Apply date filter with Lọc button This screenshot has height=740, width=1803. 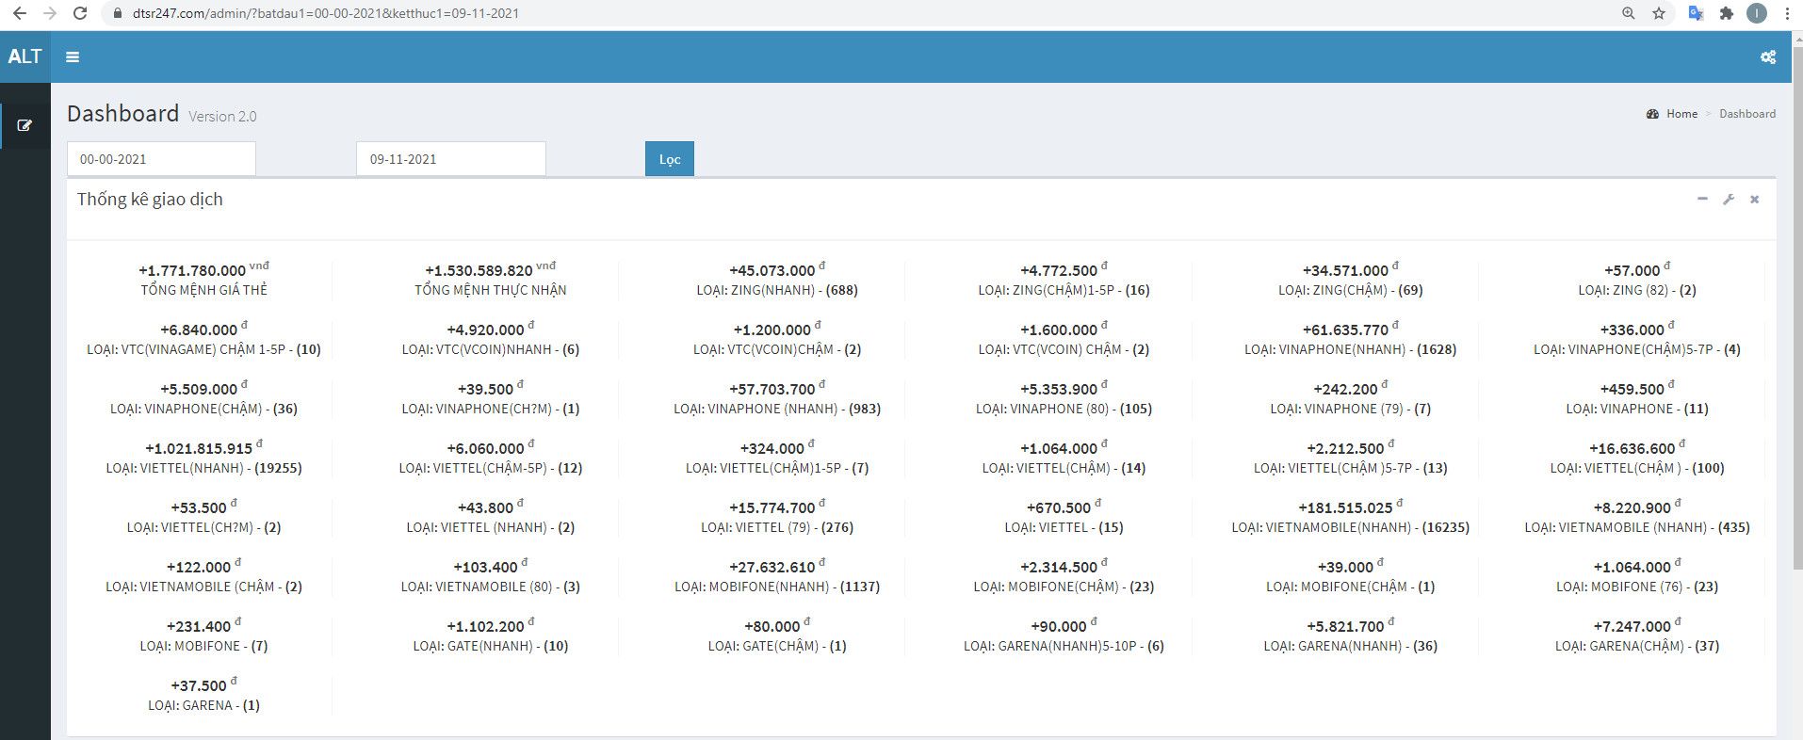[670, 158]
